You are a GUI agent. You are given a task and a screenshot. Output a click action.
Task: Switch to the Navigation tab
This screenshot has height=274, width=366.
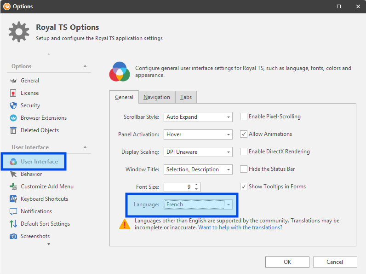click(157, 97)
